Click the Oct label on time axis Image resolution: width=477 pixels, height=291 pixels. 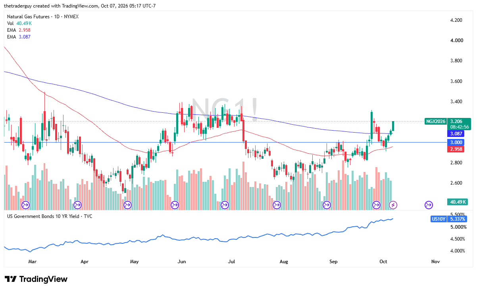coord(383,262)
